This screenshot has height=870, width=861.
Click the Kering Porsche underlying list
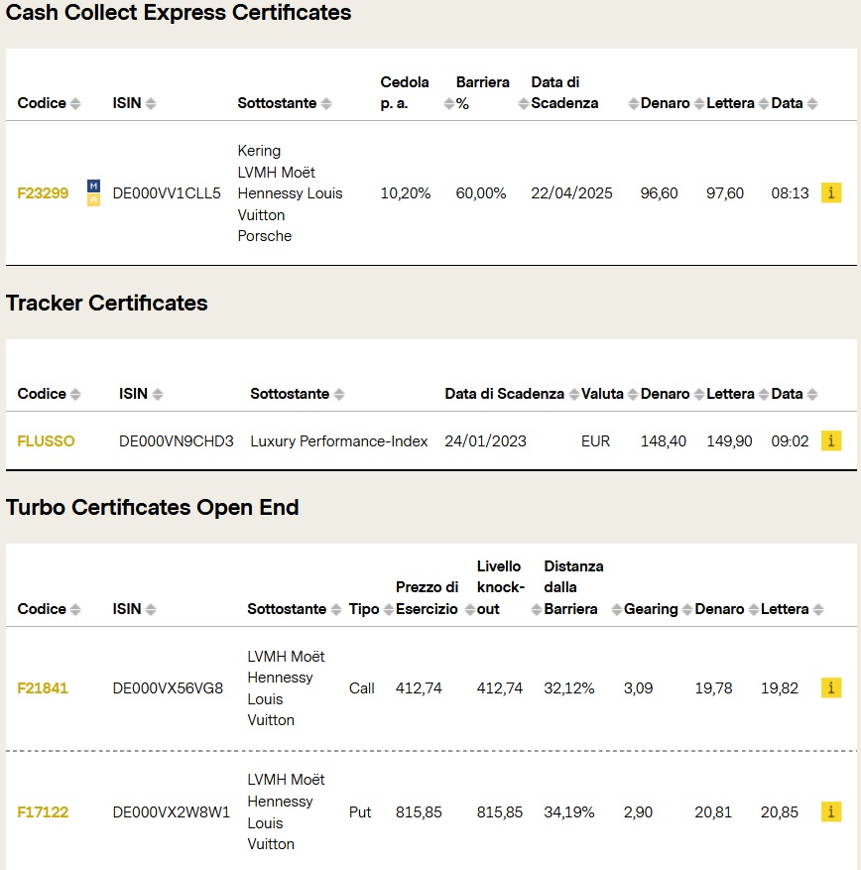point(291,193)
